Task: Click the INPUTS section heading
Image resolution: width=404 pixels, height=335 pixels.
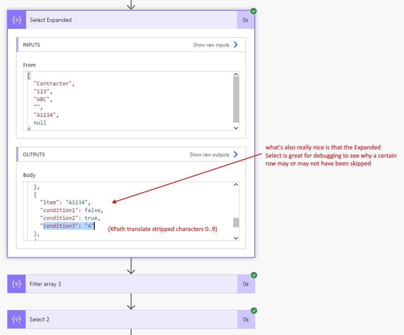Action: (x=31, y=45)
